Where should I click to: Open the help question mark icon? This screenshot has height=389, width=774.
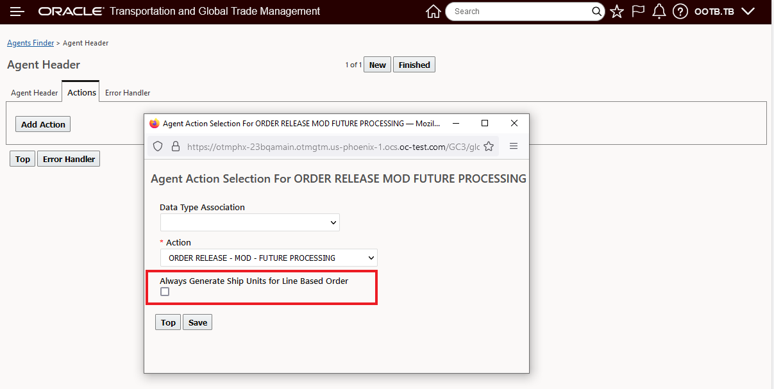coord(680,12)
